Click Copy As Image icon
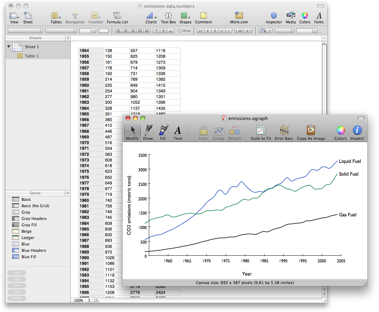The width and height of the screenshot is (379, 312). coord(311,130)
